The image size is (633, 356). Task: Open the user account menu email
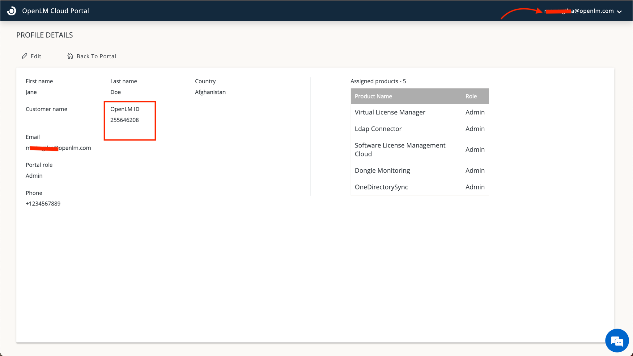579,11
